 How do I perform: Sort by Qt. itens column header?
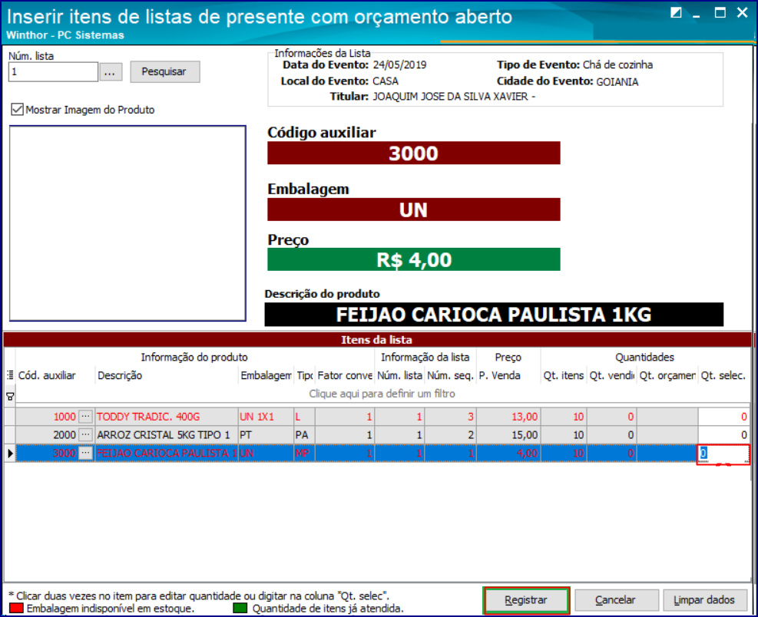point(563,375)
